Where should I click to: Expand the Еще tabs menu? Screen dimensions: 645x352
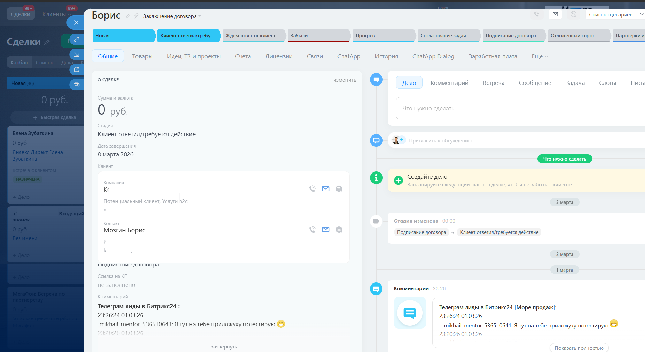tap(540, 56)
